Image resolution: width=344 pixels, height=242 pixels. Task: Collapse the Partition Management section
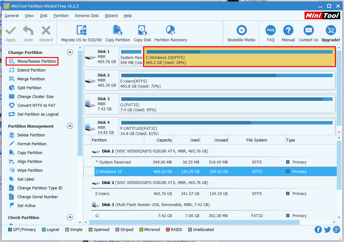(70, 126)
